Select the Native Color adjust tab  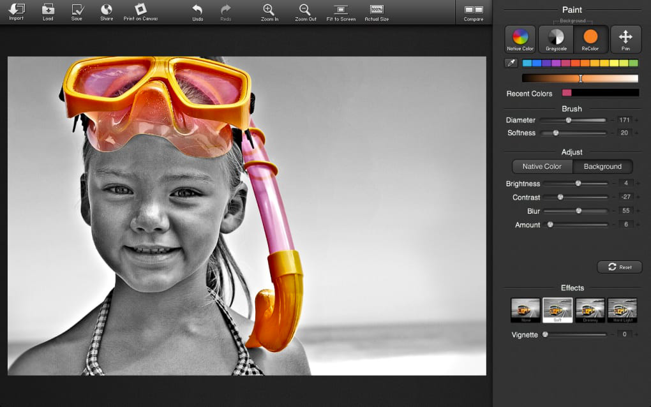542,166
